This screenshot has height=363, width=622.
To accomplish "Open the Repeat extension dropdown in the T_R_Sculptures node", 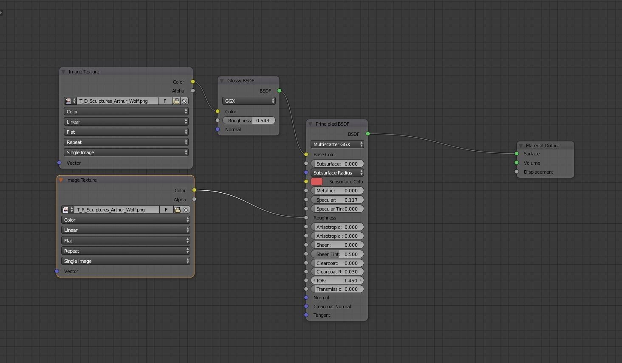I will 126,251.
